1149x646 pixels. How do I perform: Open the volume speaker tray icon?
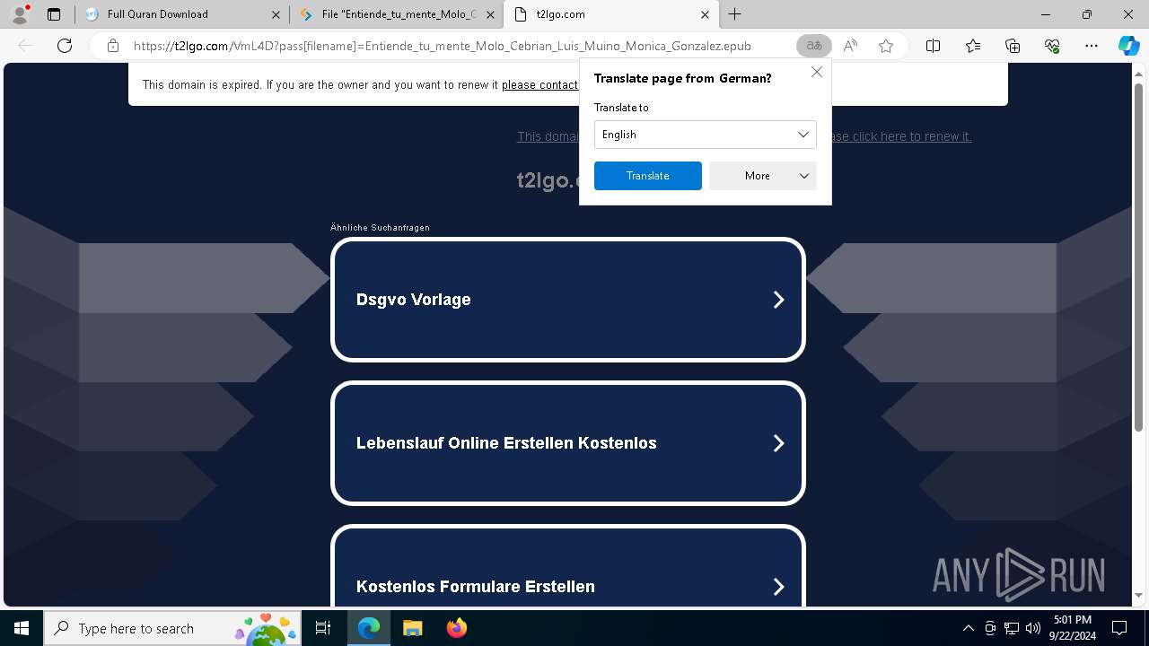tap(1033, 628)
